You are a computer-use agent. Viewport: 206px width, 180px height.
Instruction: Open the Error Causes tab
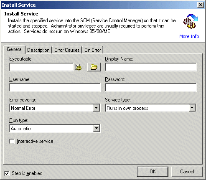point(67,50)
